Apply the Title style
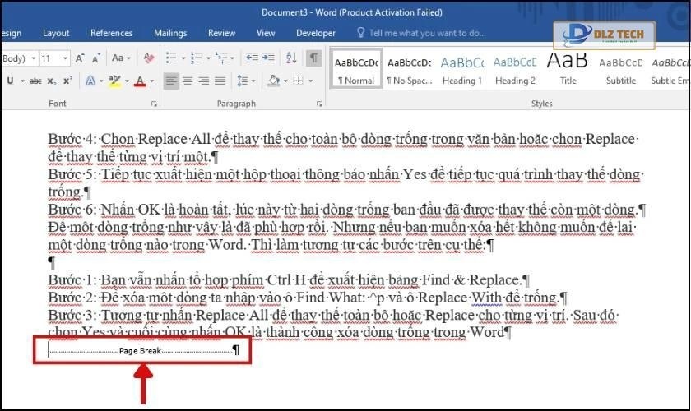 point(568,68)
